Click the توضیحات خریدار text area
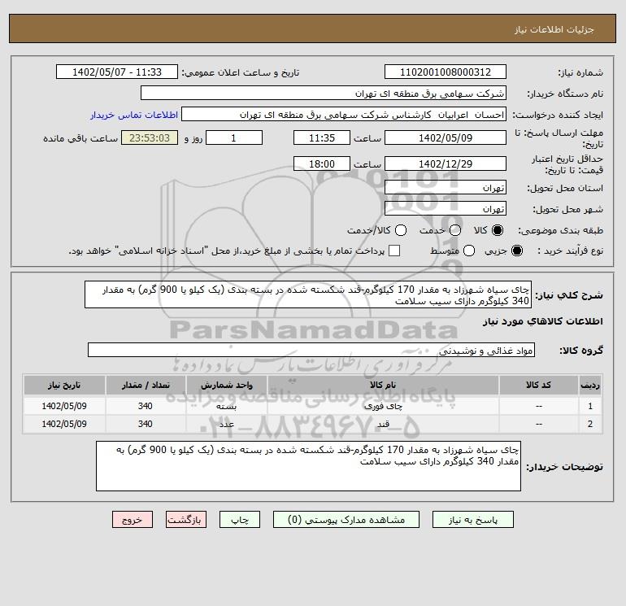The image size is (626, 606). [x=309, y=466]
